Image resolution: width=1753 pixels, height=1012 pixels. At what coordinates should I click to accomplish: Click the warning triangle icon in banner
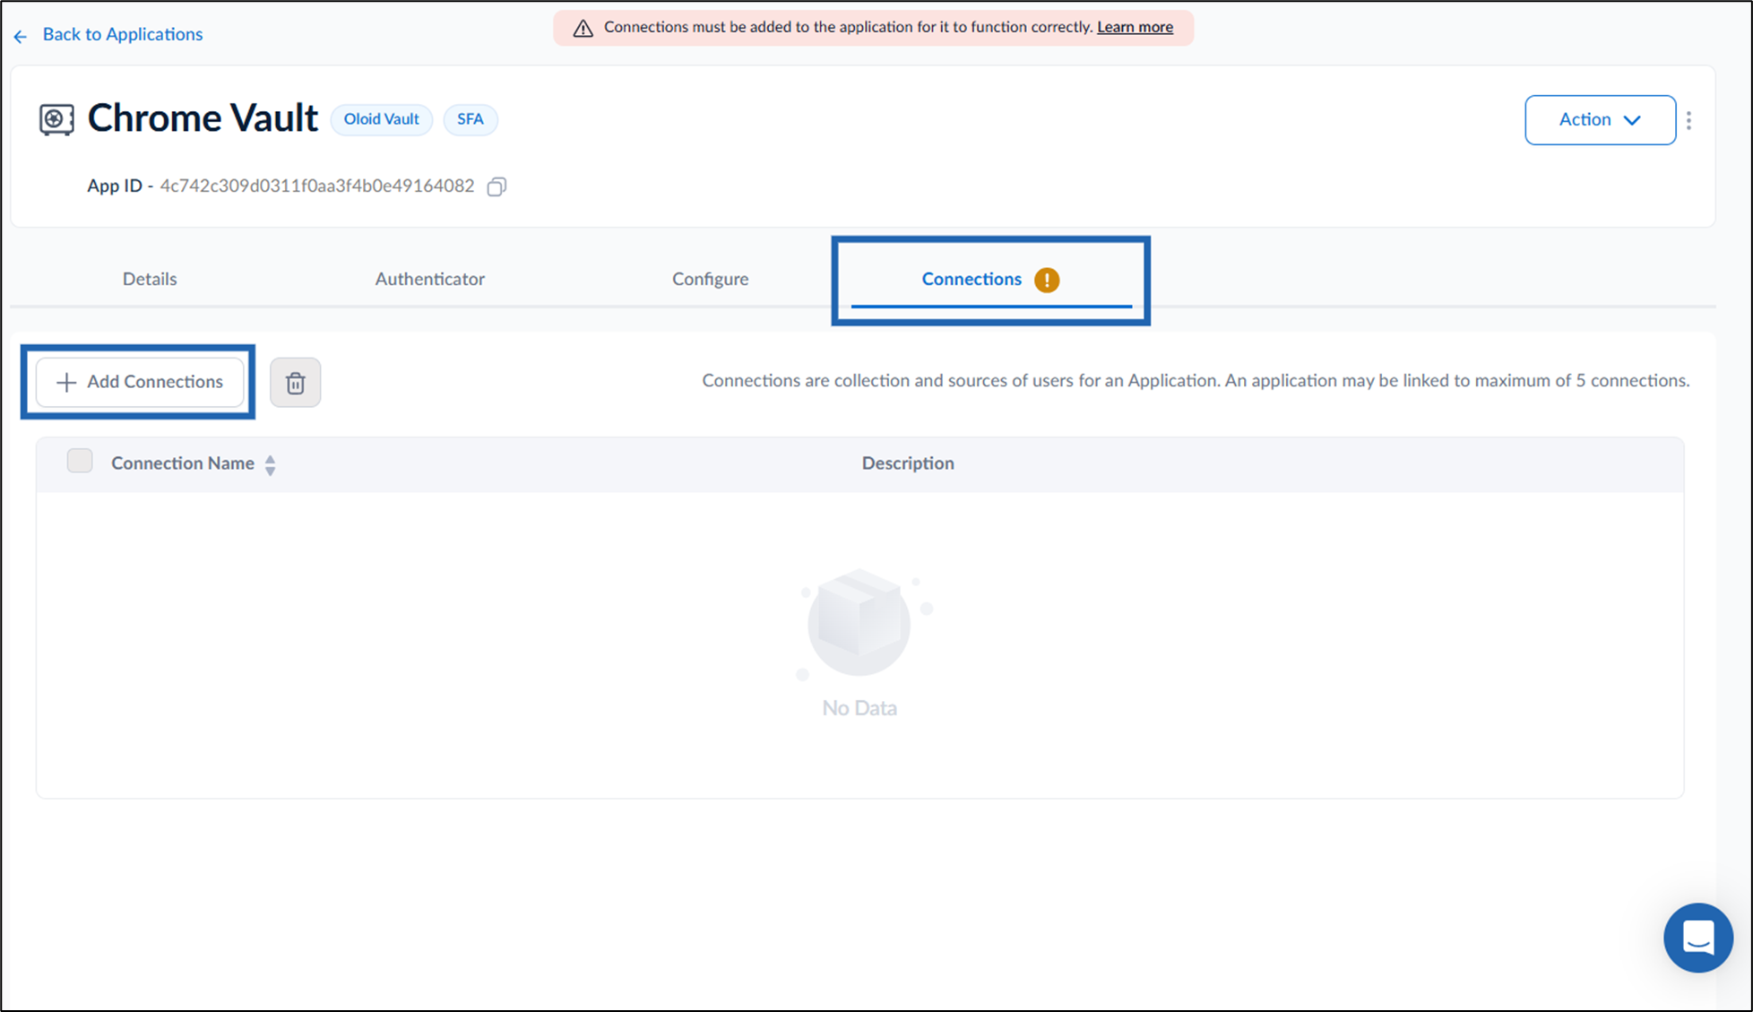583,28
